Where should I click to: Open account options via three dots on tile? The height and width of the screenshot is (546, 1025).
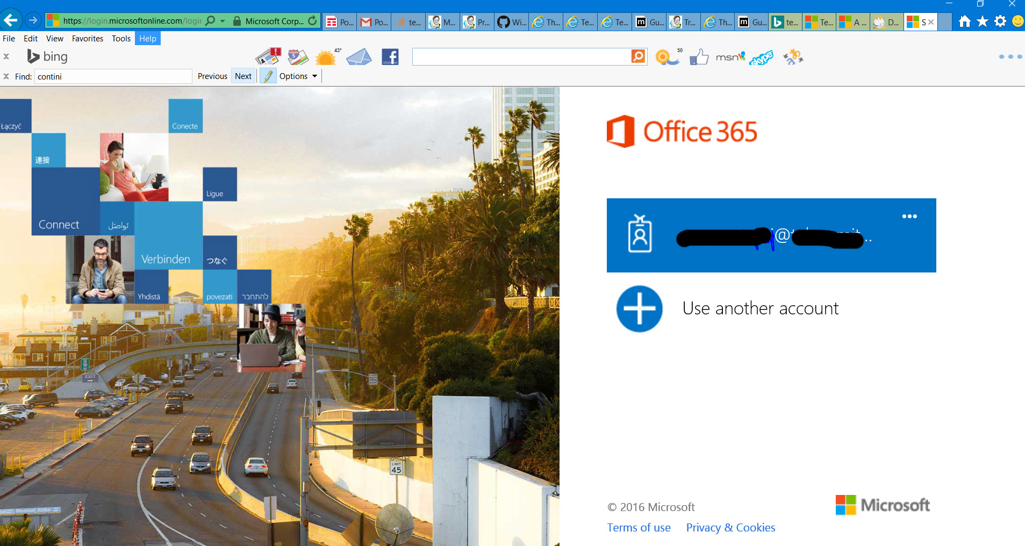(909, 217)
